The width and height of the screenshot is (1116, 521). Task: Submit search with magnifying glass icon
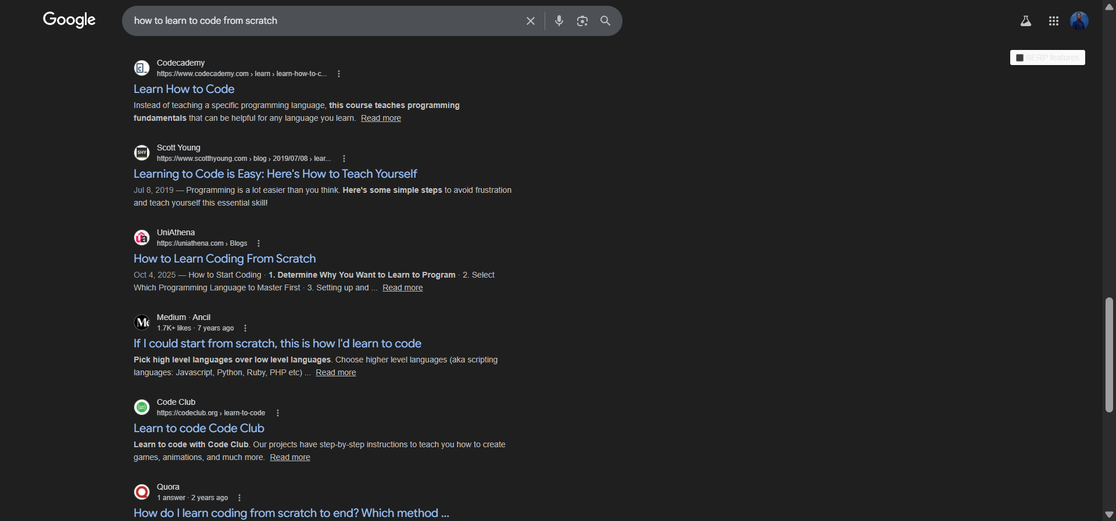pos(606,21)
